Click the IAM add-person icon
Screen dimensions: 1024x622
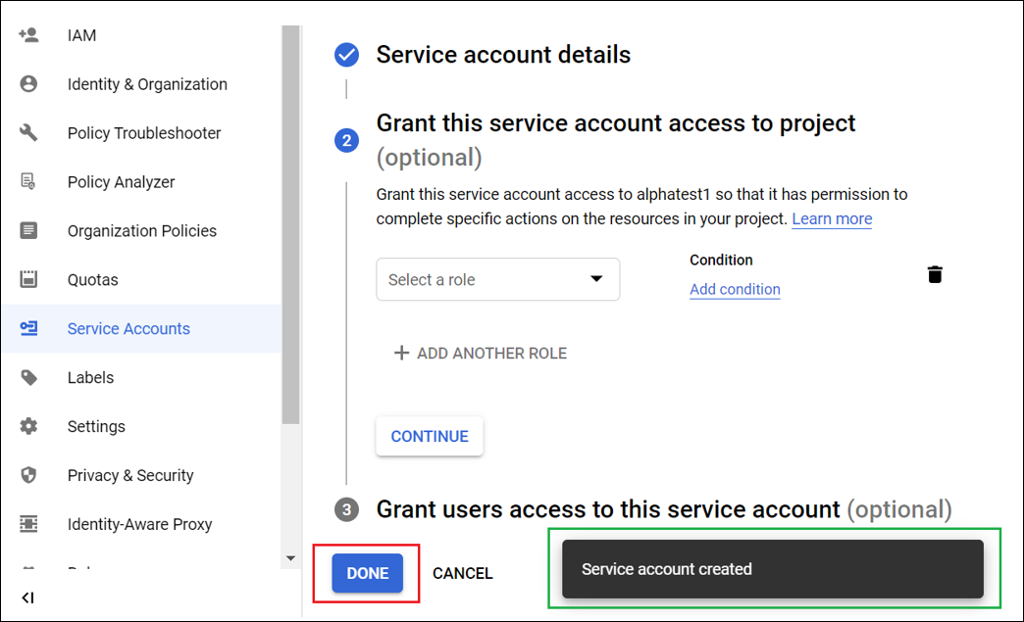tap(28, 35)
